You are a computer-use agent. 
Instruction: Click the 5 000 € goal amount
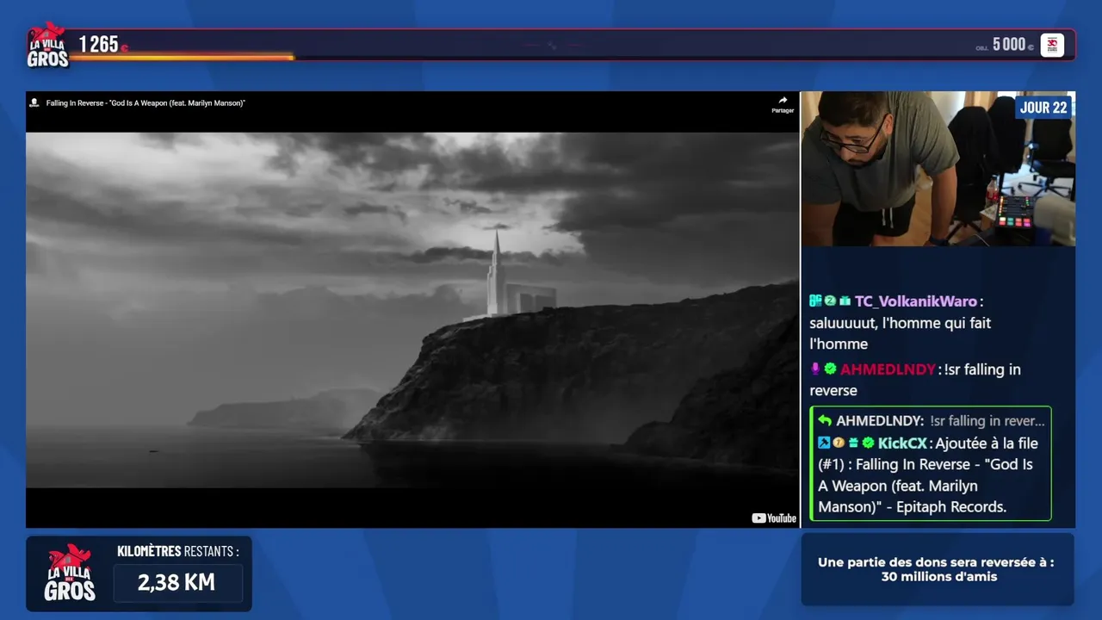point(1013,45)
